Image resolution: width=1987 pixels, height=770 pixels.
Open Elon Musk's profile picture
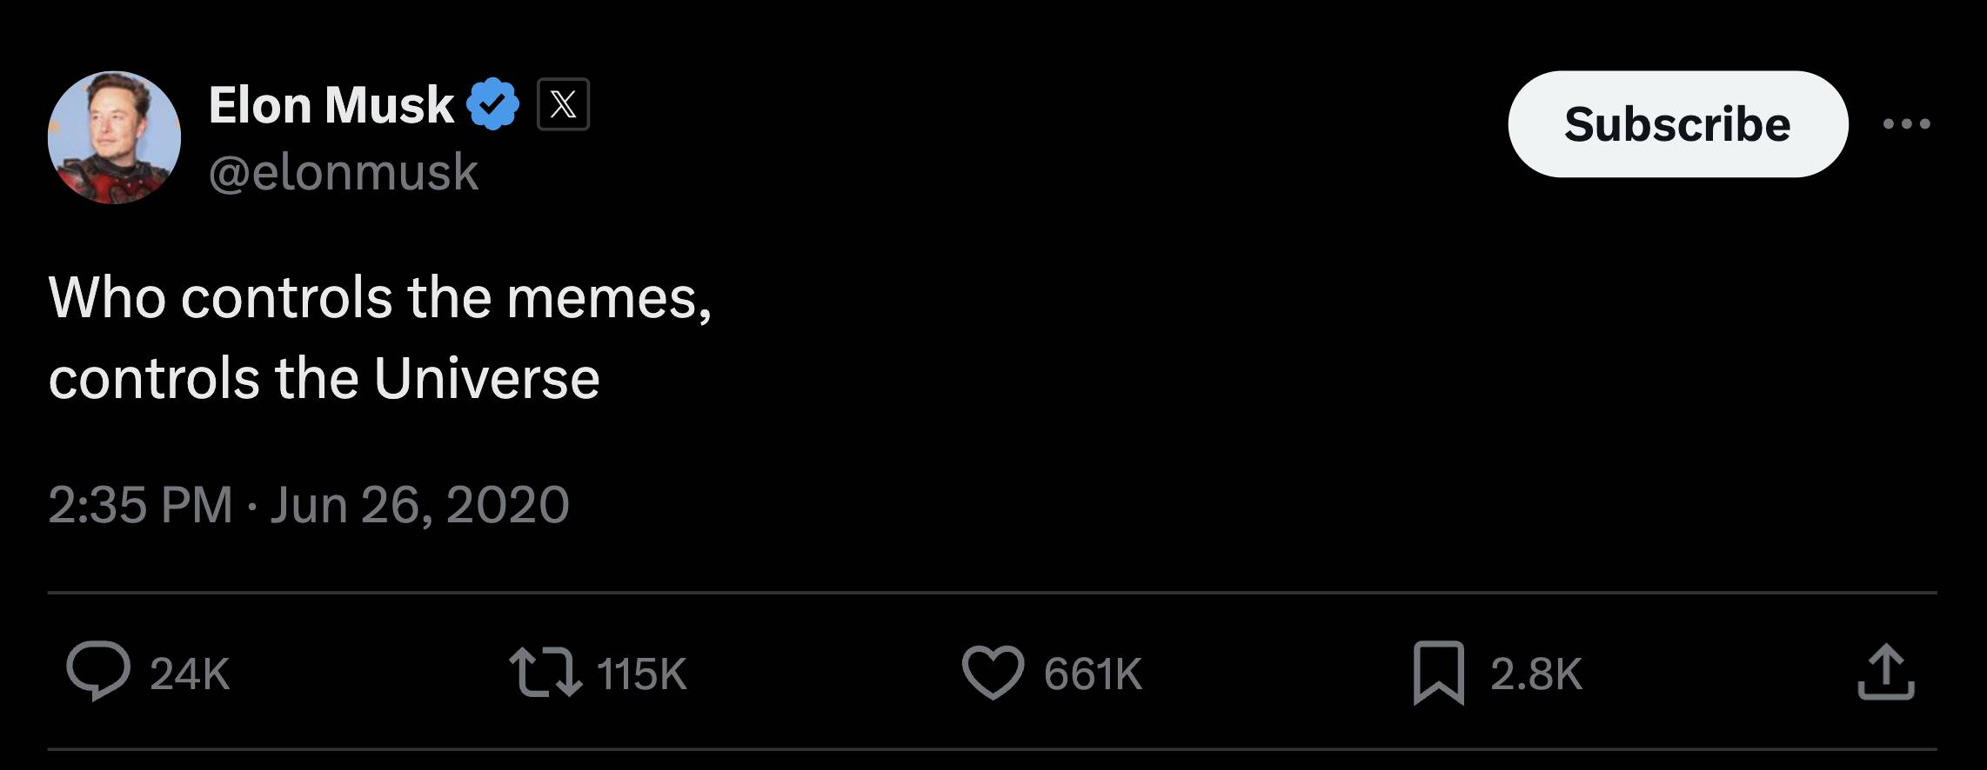pos(114,137)
